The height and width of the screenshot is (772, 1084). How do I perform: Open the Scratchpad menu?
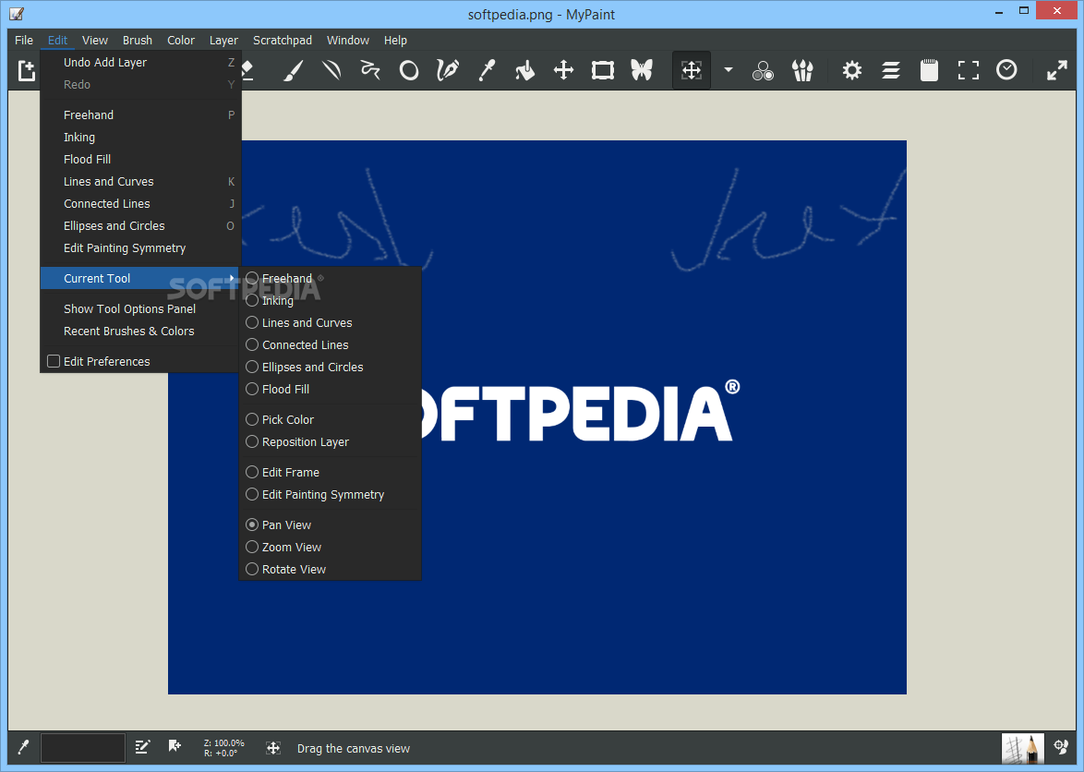point(282,40)
